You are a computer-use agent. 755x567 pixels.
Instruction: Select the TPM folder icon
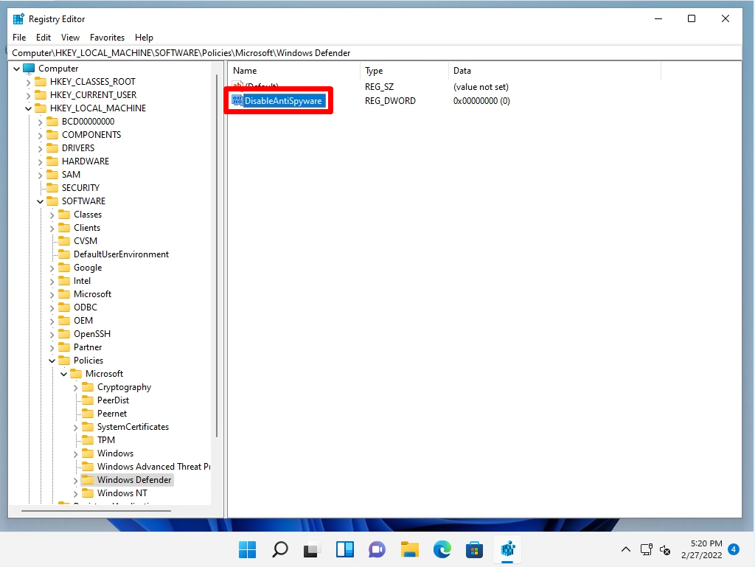[88, 440]
